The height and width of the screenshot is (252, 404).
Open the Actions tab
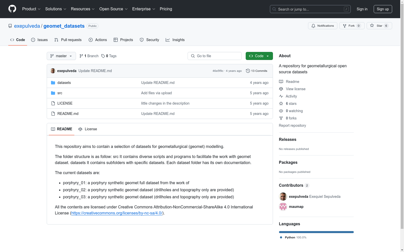click(x=98, y=40)
